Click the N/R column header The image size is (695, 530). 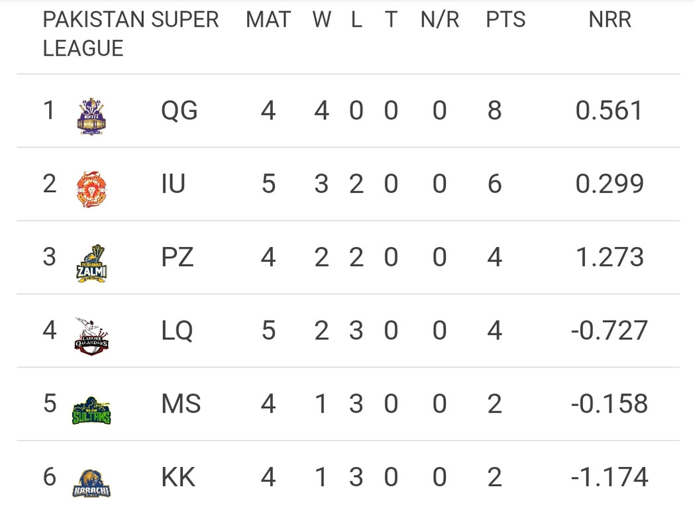[x=439, y=20]
